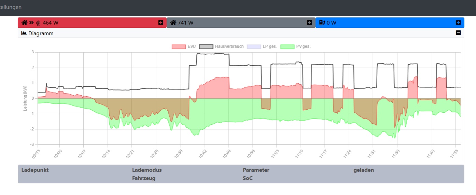Click the green PV ges. legend swatch
The height and width of the screenshot is (195, 476).
click(287, 46)
